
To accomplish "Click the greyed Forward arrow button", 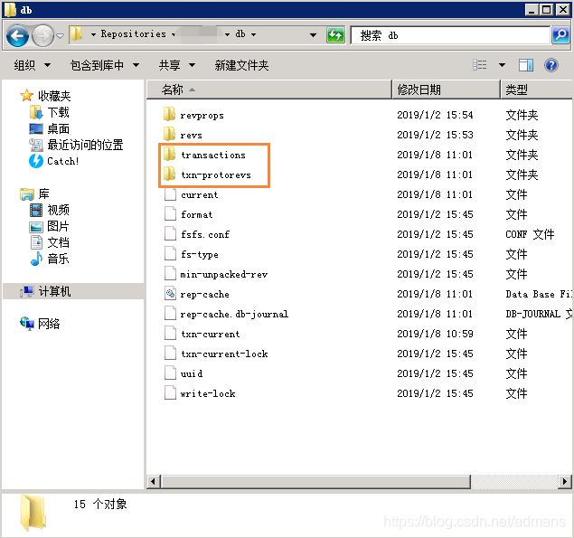I will point(42,35).
